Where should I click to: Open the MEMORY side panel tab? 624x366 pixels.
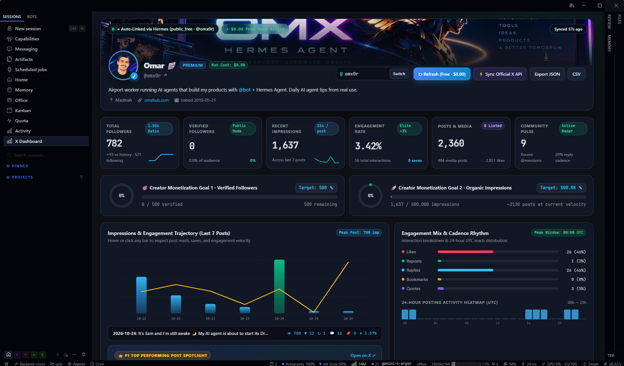[x=610, y=43]
